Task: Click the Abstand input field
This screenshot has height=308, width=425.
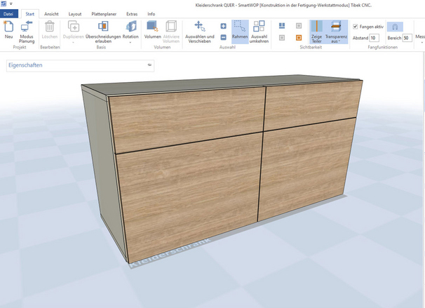Action: tap(374, 38)
